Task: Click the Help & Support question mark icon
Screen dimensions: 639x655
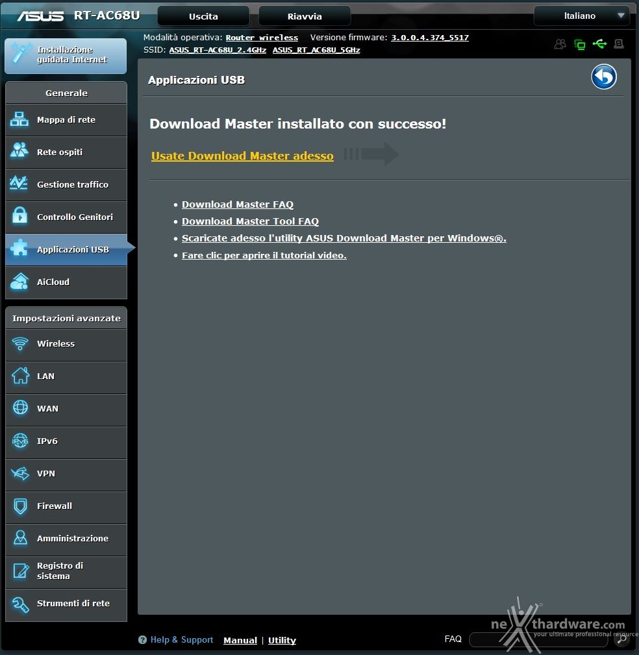Action: [x=142, y=639]
